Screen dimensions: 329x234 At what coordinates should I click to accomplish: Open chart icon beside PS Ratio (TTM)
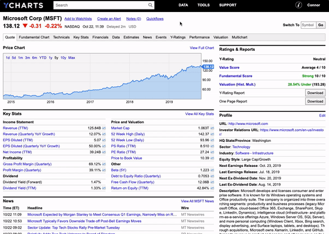[x=212, y=146]
